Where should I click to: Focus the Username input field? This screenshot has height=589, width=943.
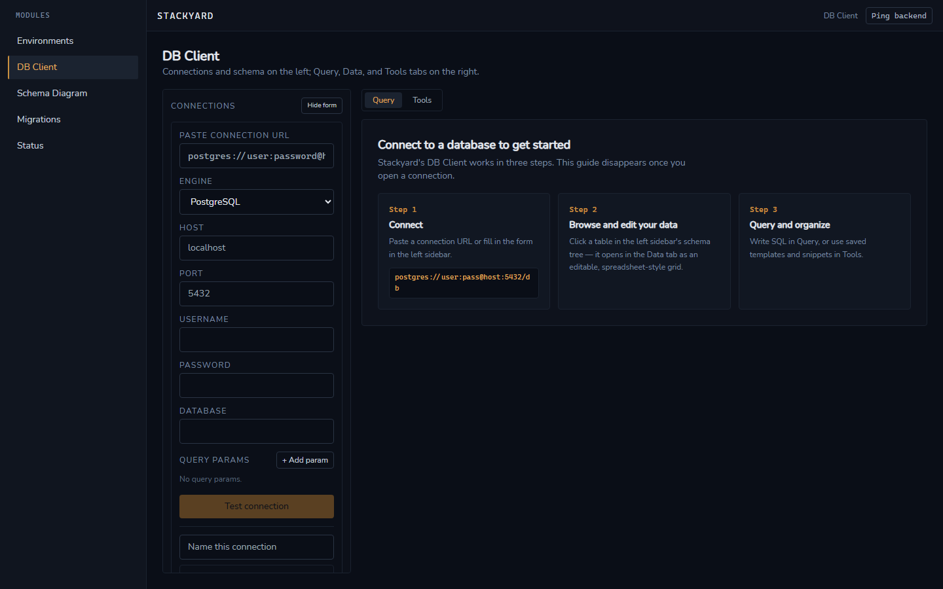(x=257, y=340)
